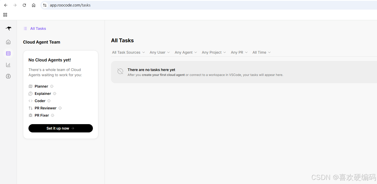Show info for Planner agent
377x184 pixels.
(x=52, y=86)
